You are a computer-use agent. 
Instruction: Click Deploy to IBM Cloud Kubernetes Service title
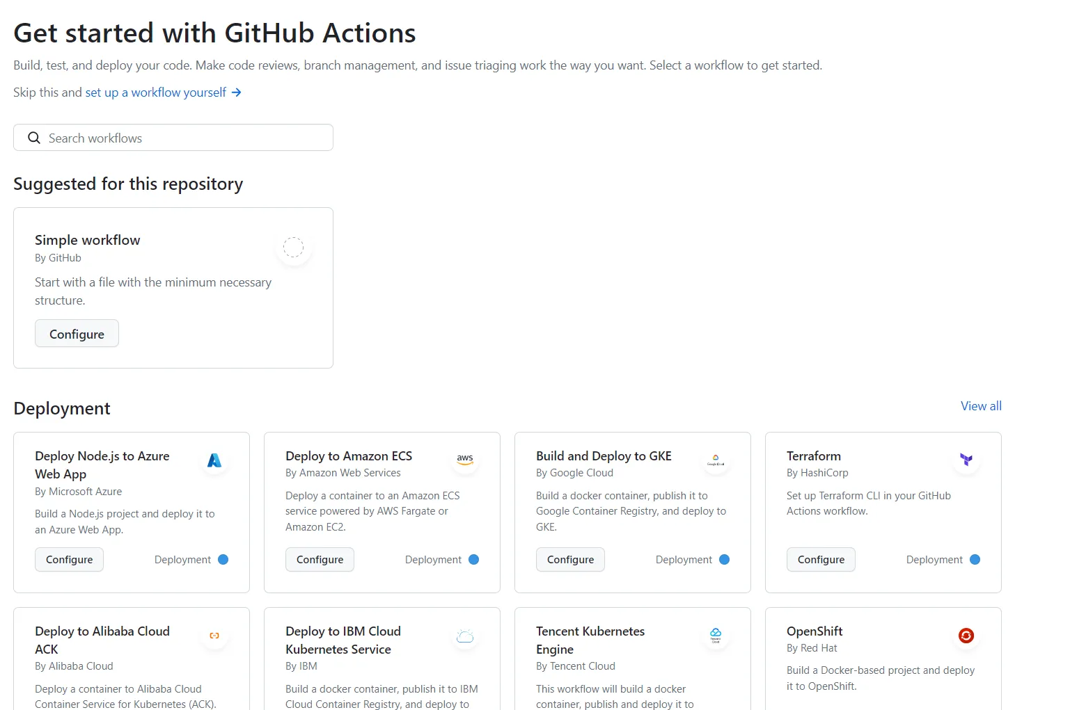[x=343, y=640]
